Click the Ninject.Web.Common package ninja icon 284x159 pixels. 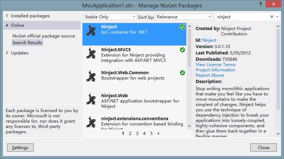(91, 76)
